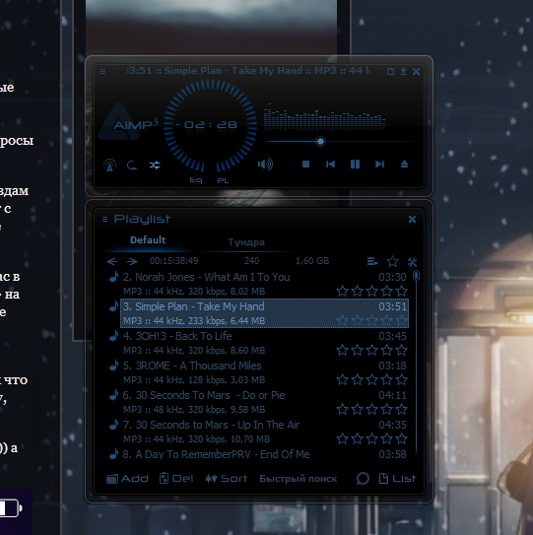Open the playlist tools wrench icon

[x=412, y=262]
